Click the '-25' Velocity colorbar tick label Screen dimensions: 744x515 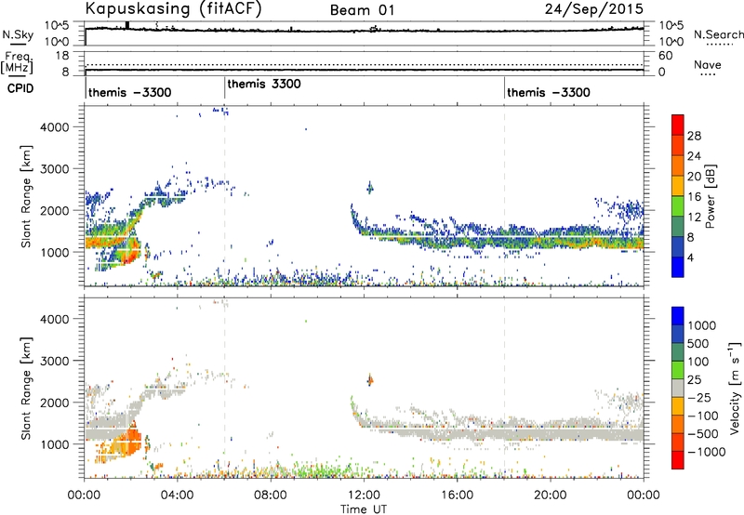point(698,397)
